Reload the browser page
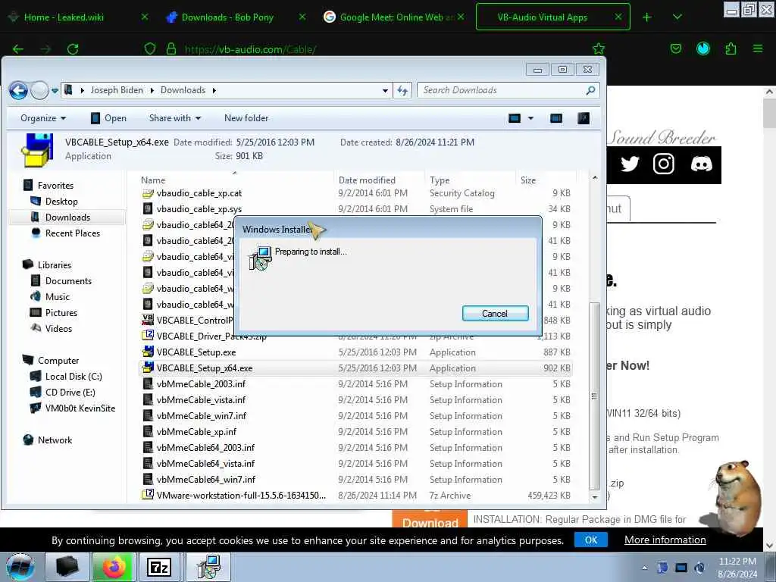The width and height of the screenshot is (776, 582). point(73,49)
